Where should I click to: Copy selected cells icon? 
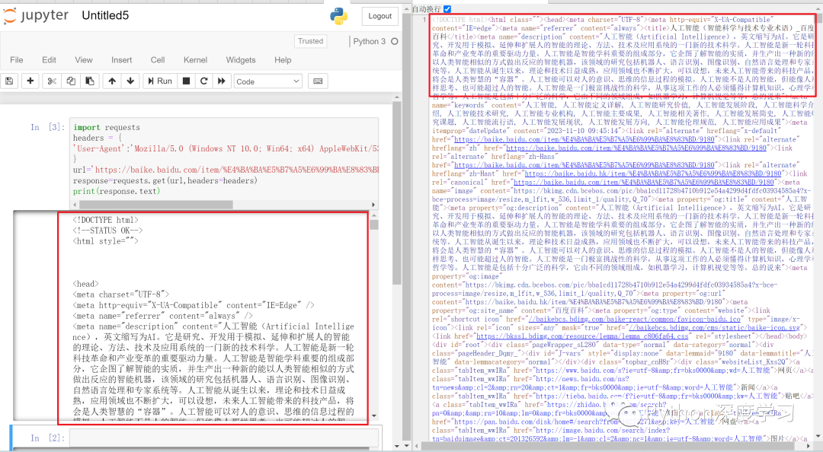coord(71,81)
